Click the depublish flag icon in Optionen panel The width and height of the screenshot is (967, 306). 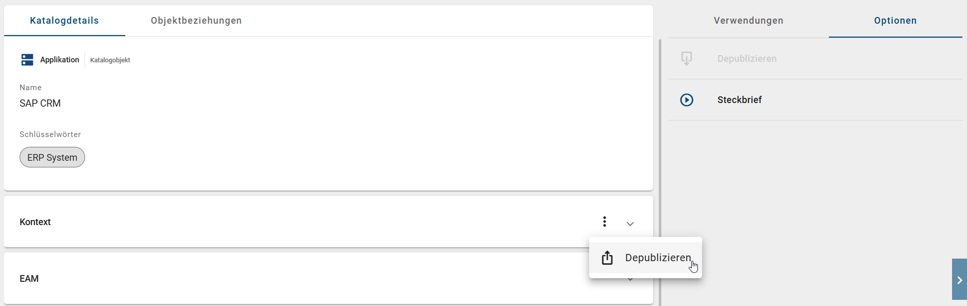pos(686,58)
